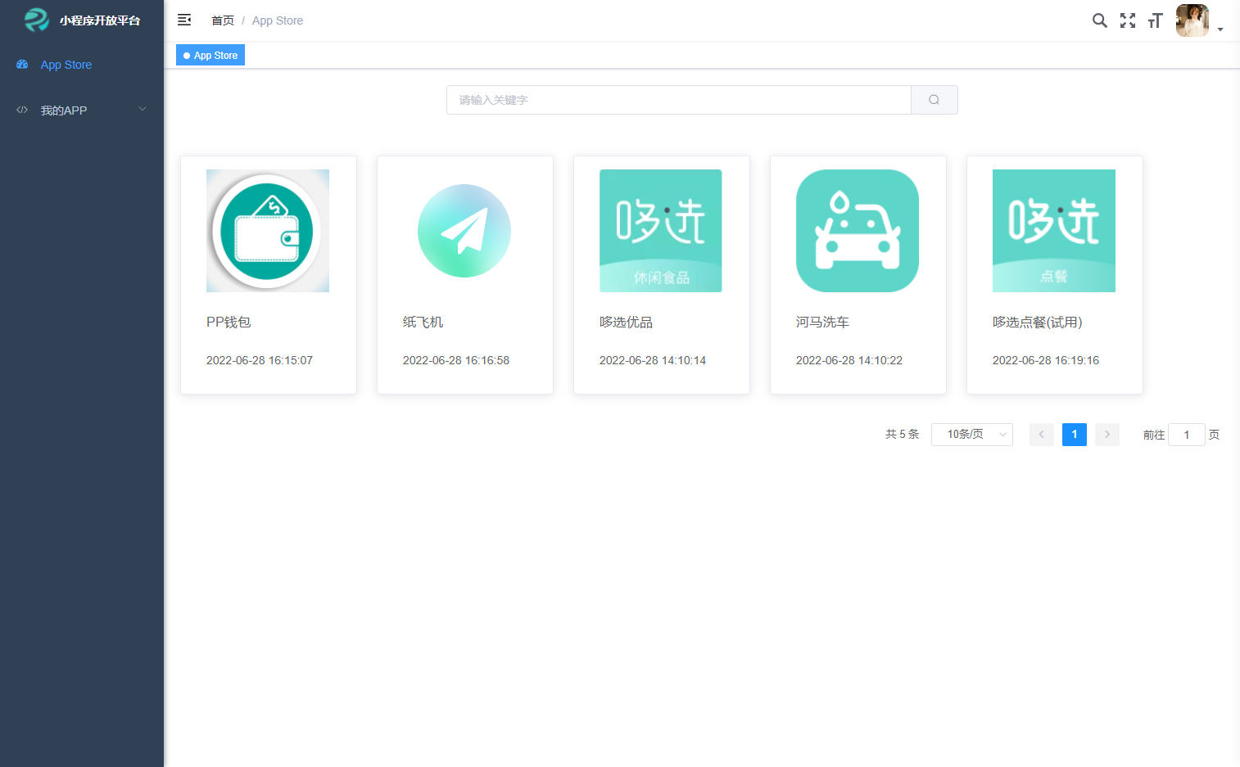The width and height of the screenshot is (1240, 767).
Task: Focus the keyword search input field
Action: [679, 100]
